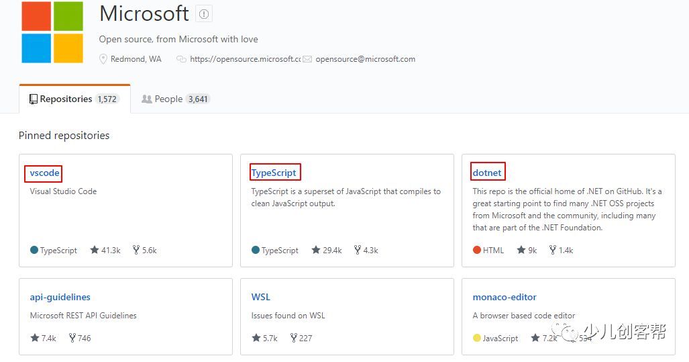Click the location pin icon near Redmond
Image resolution: width=689 pixels, height=362 pixels.
[103, 59]
